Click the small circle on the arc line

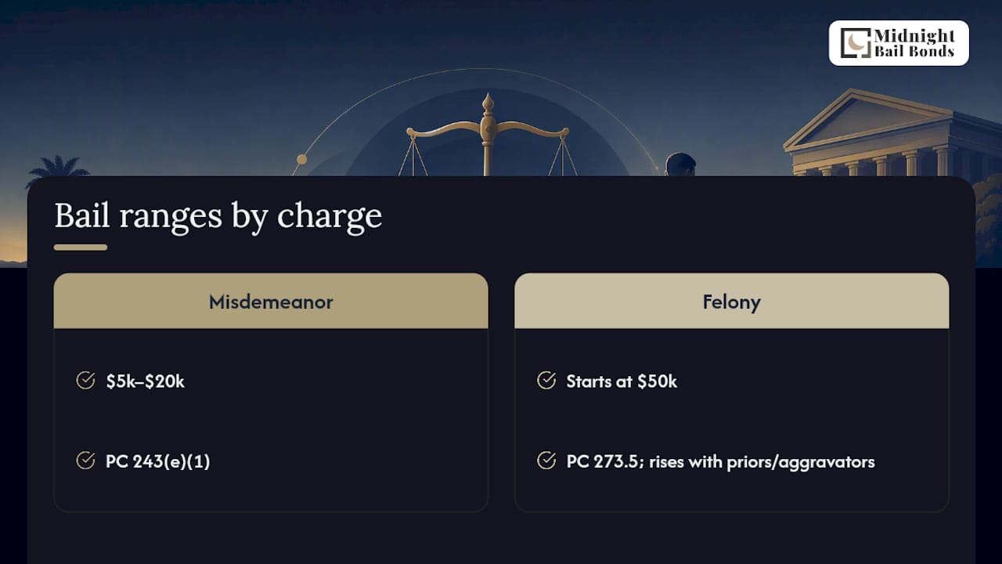click(301, 160)
